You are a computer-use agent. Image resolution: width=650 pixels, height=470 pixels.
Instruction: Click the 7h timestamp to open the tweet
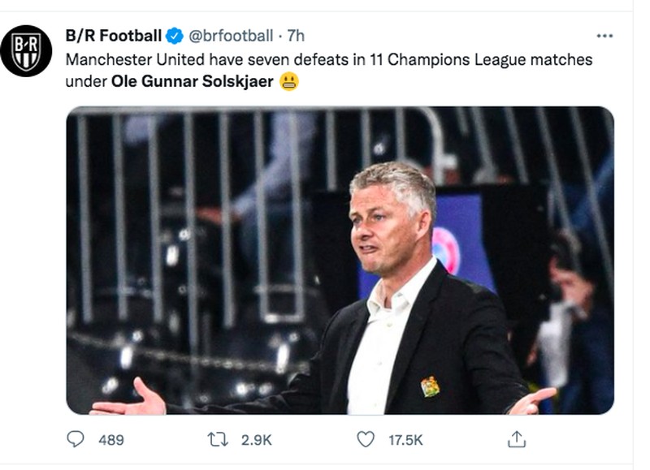tap(294, 34)
